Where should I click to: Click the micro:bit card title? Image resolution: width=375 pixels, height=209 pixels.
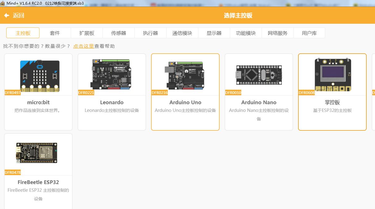tap(38, 102)
